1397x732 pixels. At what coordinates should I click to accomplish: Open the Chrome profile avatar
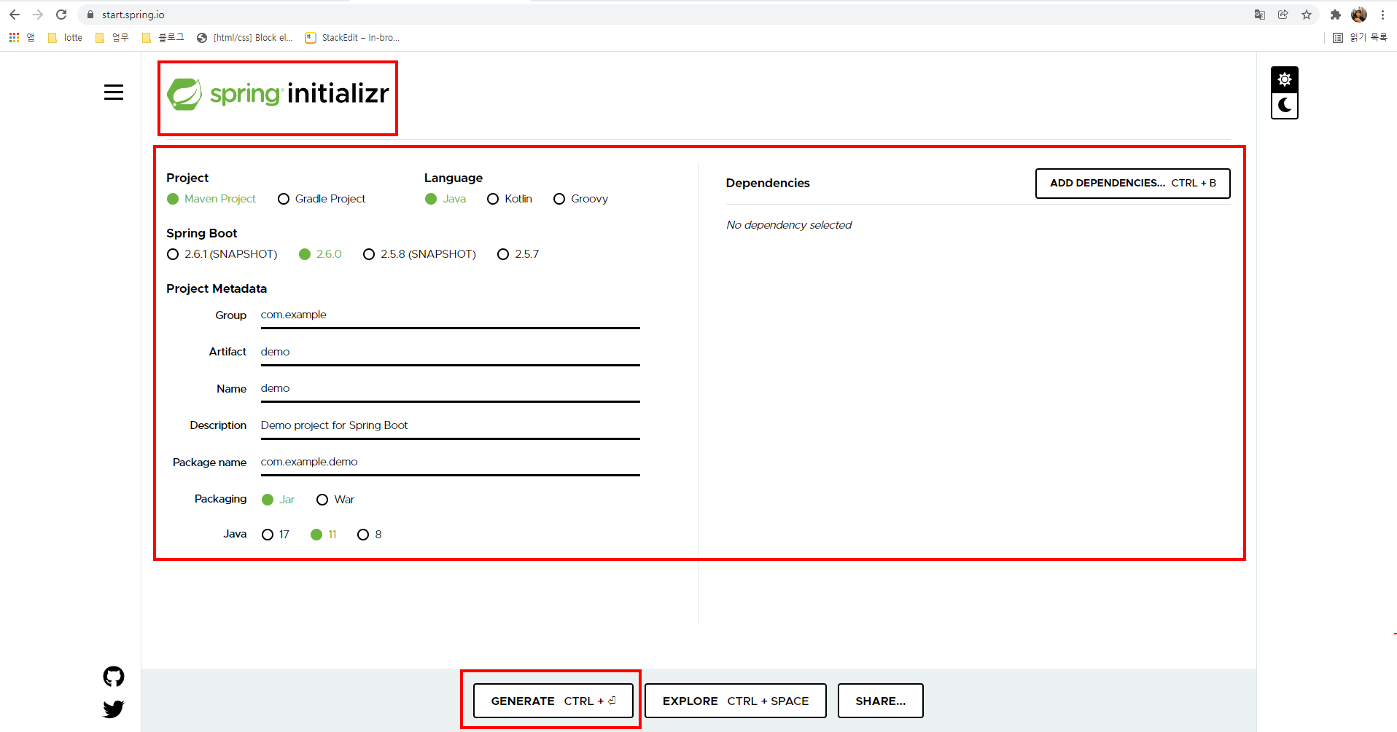pos(1359,15)
